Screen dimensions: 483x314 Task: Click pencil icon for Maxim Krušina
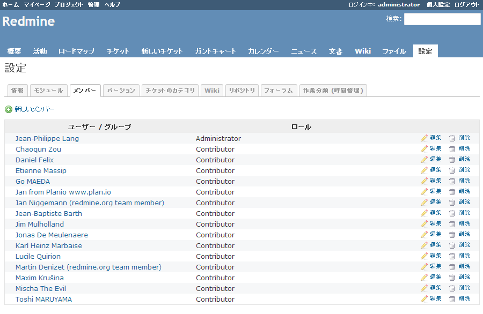click(x=424, y=278)
